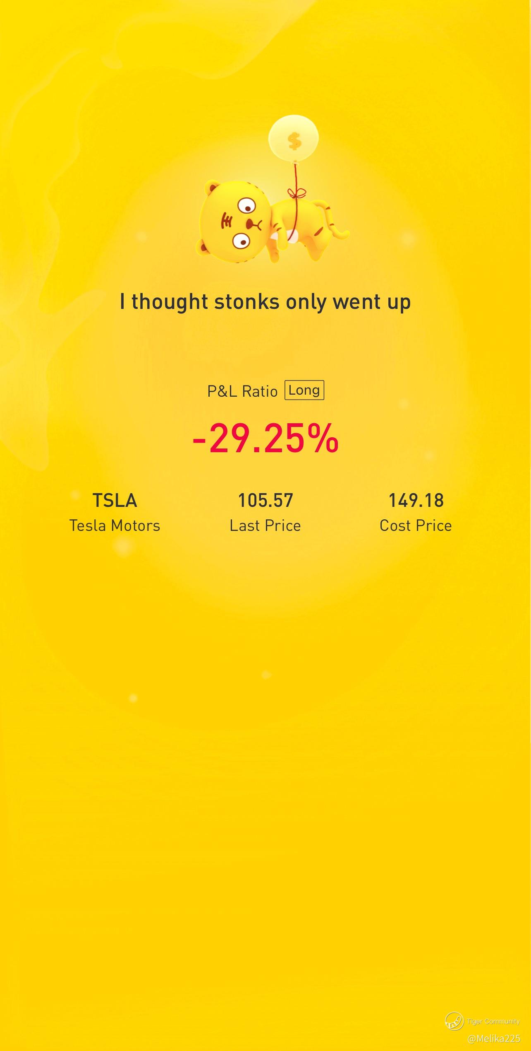The image size is (531, 1051).
Task: Click the tiger mascot illustration
Action: pyautogui.click(x=272, y=223)
